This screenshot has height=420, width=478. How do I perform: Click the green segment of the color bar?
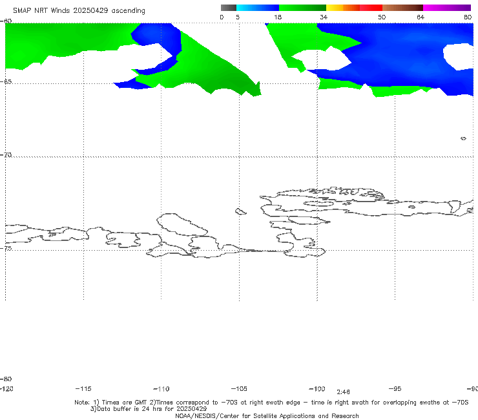(x=303, y=8)
